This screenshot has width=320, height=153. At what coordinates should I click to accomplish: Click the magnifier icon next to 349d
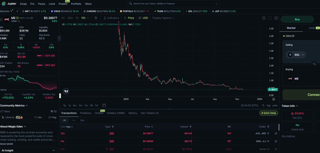point(19,21)
